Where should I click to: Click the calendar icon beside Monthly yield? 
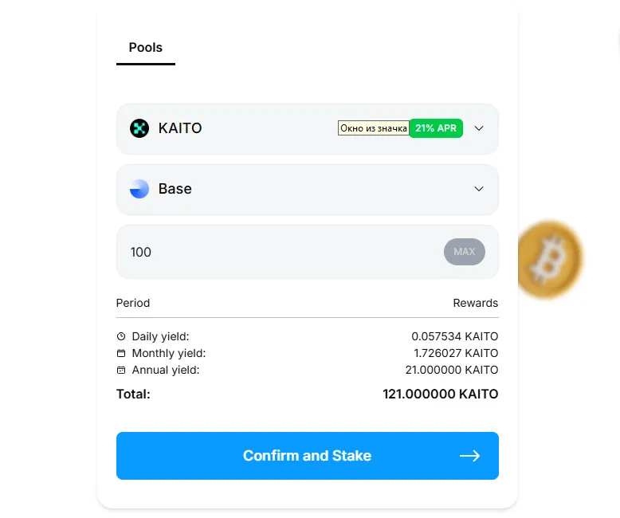[x=121, y=353]
